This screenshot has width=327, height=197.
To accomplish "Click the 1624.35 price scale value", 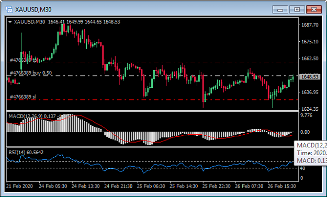I will pyautogui.click(x=310, y=109).
